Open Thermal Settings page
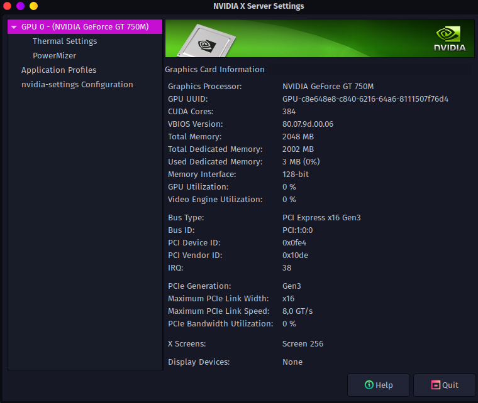Image resolution: width=478 pixels, height=403 pixels. 65,41
